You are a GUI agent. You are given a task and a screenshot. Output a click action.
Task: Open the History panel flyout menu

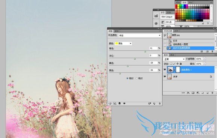[216, 31]
